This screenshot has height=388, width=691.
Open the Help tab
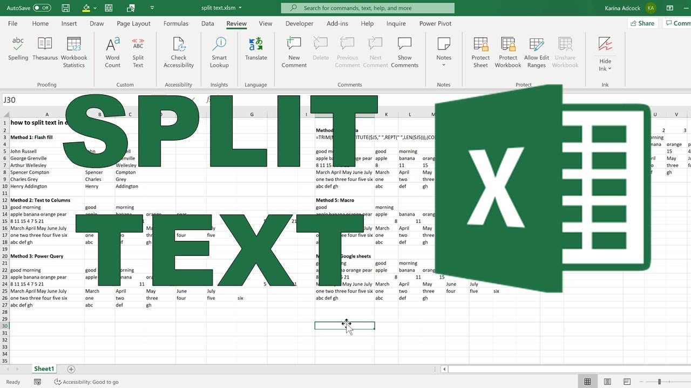(367, 24)
